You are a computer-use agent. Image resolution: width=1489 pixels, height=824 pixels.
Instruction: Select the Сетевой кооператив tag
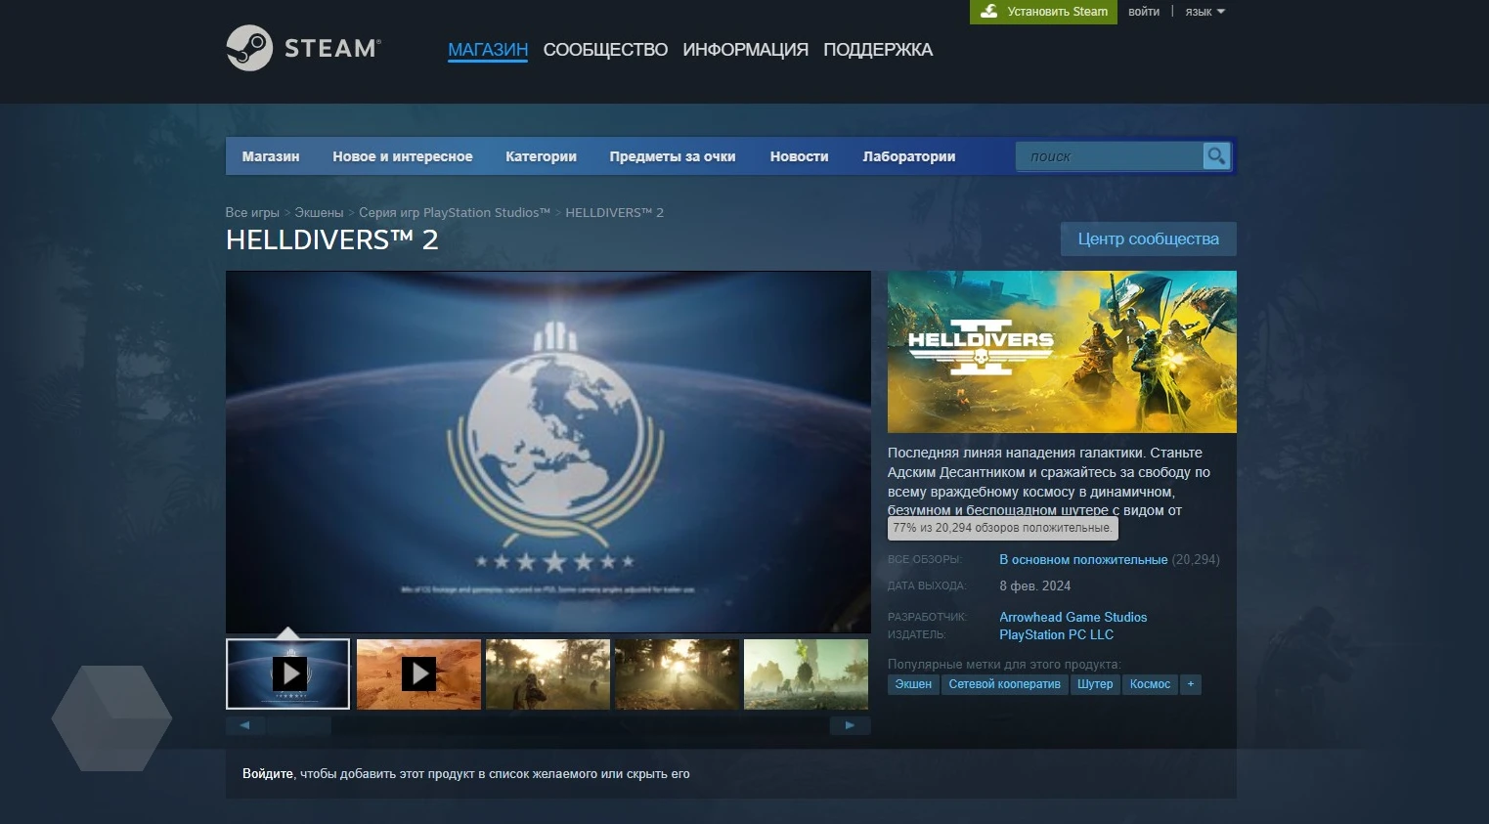click(1004, 684)
